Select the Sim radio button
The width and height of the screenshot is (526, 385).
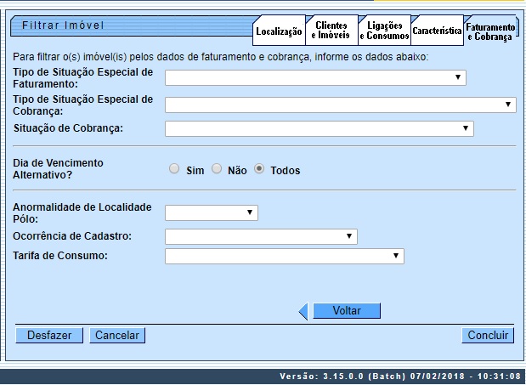175,169
